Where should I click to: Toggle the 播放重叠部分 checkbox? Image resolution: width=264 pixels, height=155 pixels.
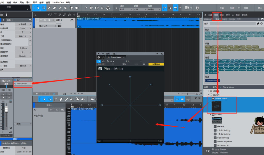pos(30,44)
